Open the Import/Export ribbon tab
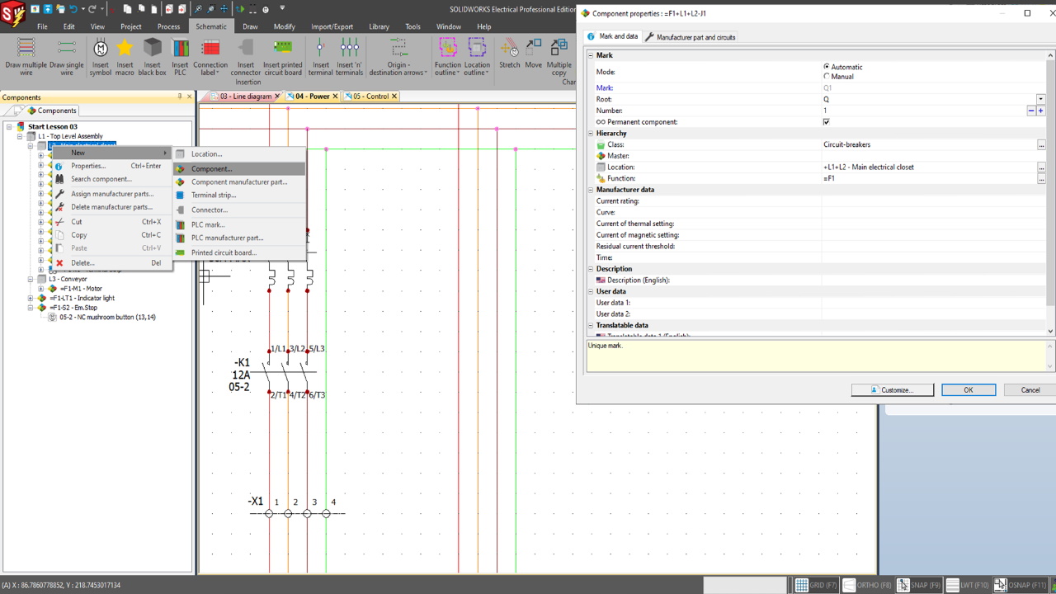This screenshot has height=594, width=1056. click(332, 26)
